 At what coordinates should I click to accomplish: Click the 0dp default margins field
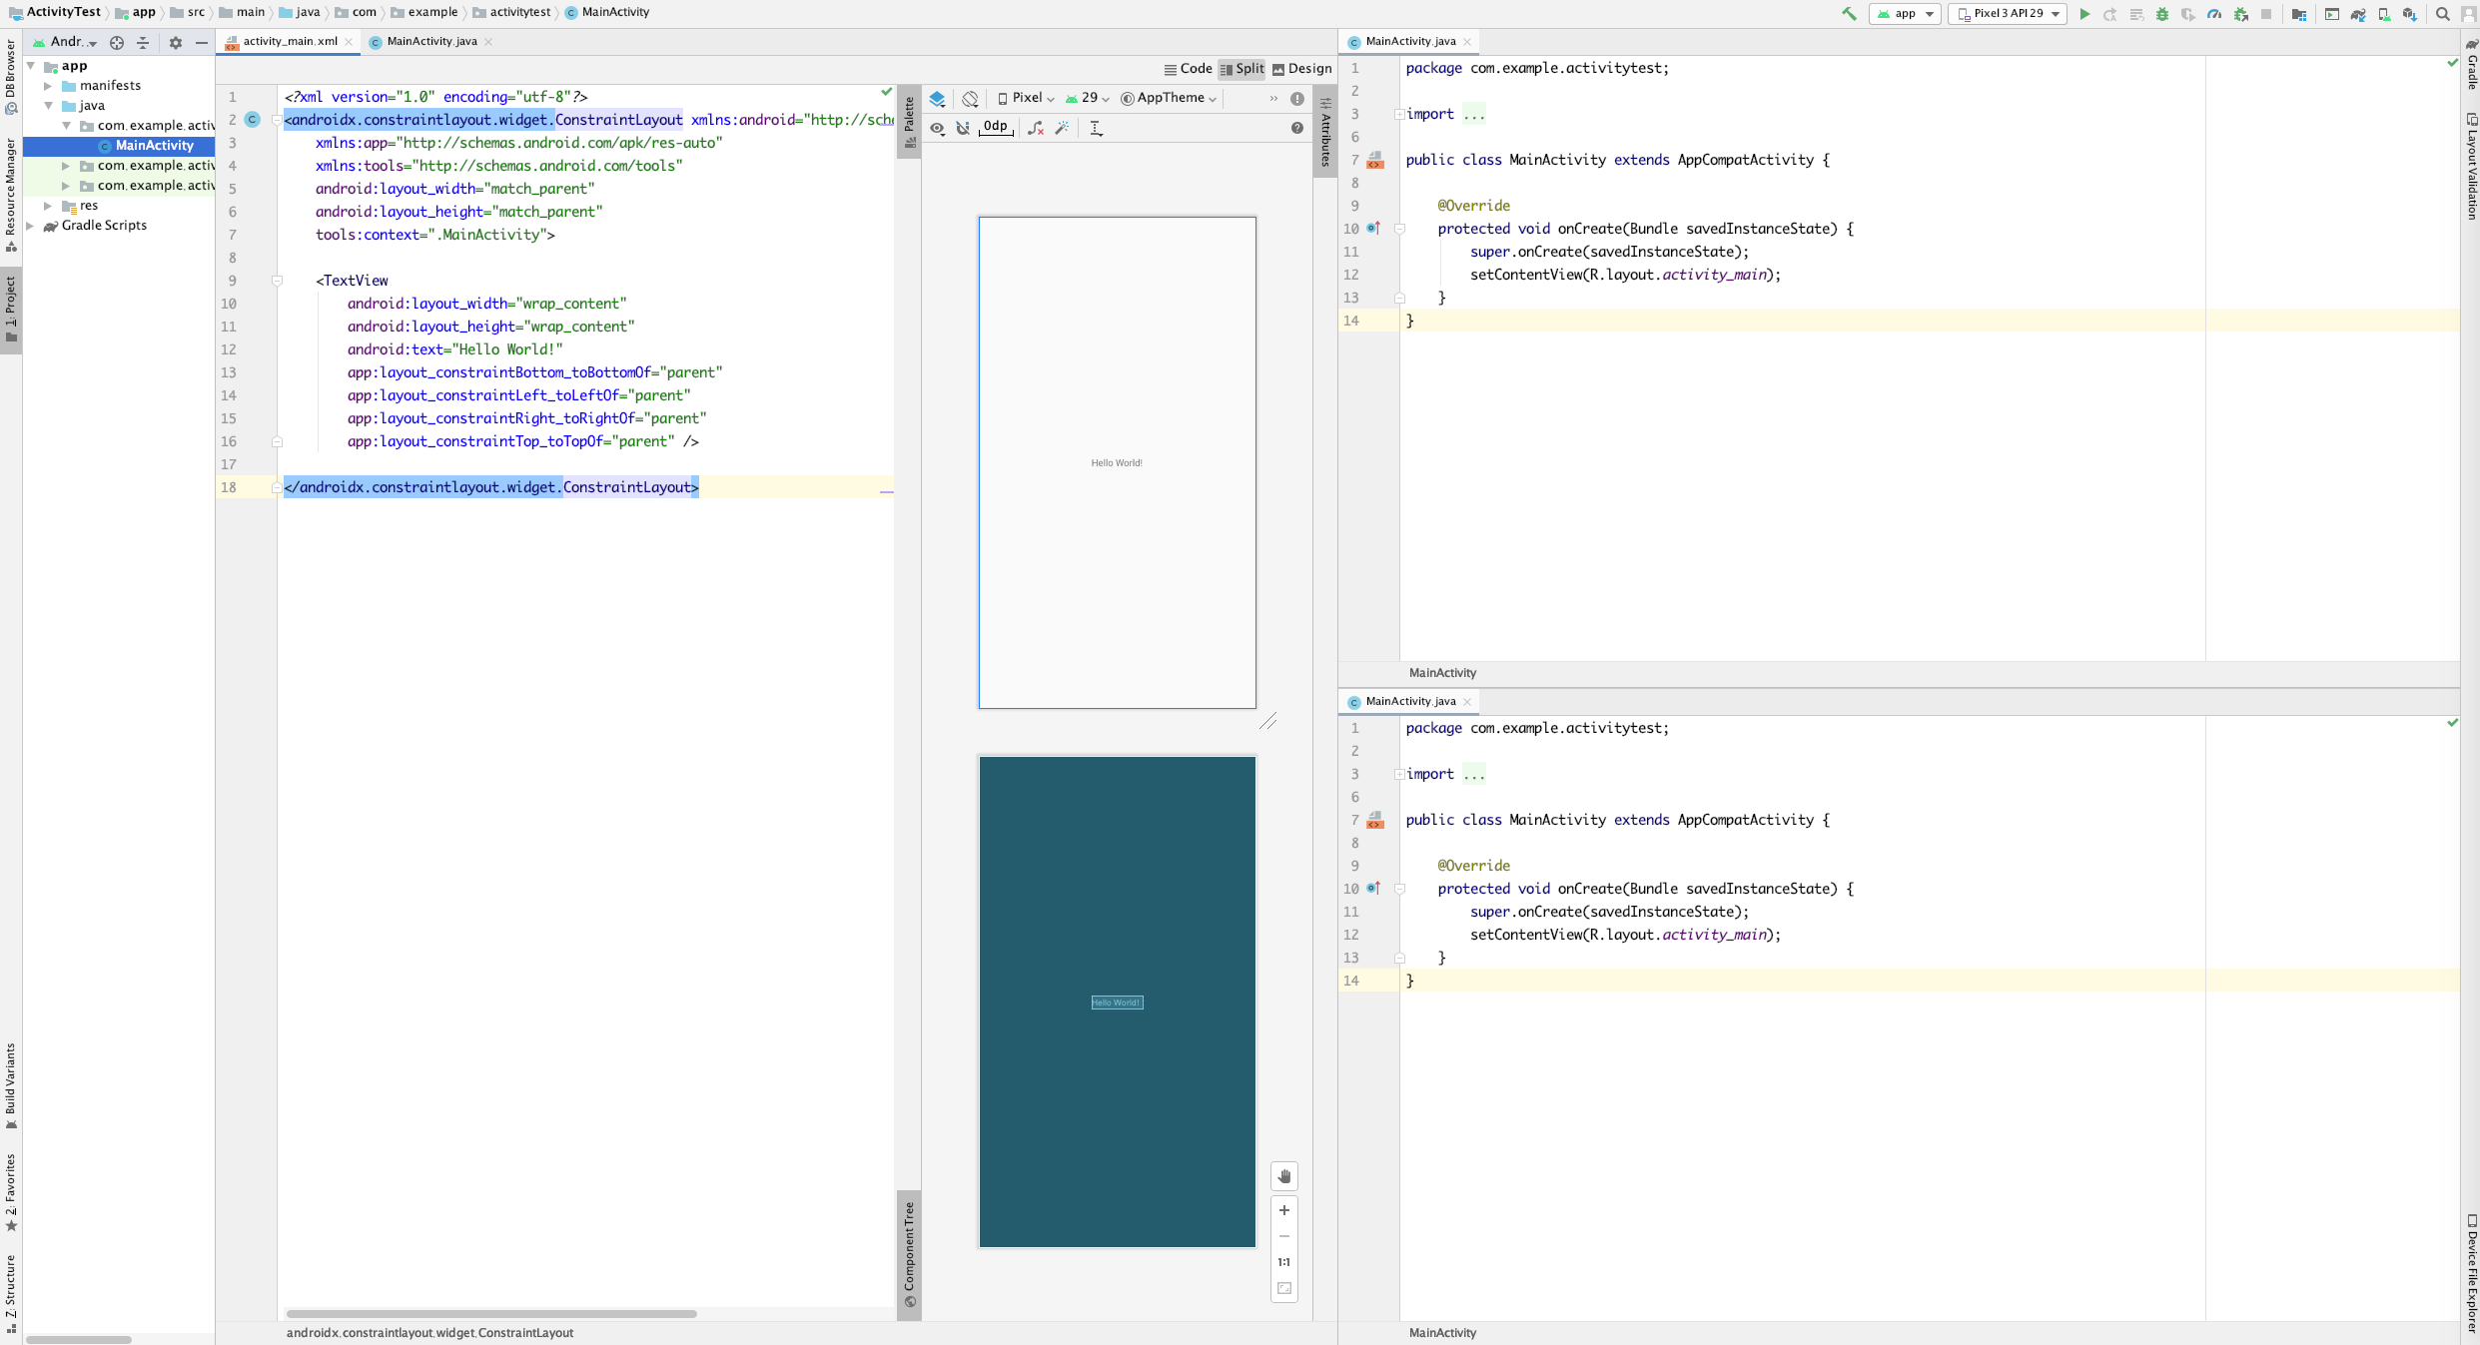[x=996, y=127]
